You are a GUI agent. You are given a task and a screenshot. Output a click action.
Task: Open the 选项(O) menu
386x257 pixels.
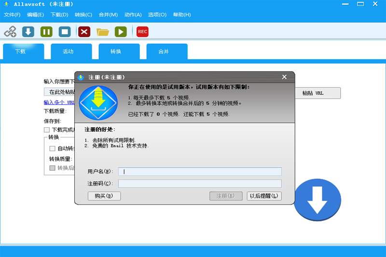(x=157, y=14)
